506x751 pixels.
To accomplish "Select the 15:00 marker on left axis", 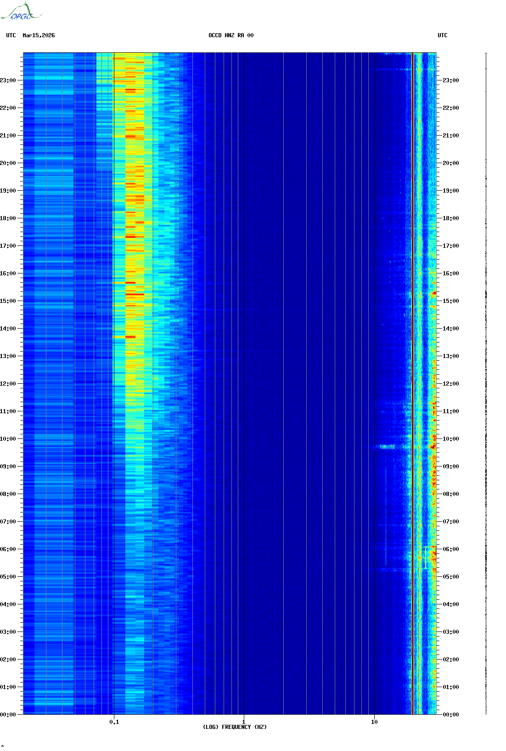I will (8, 301).
